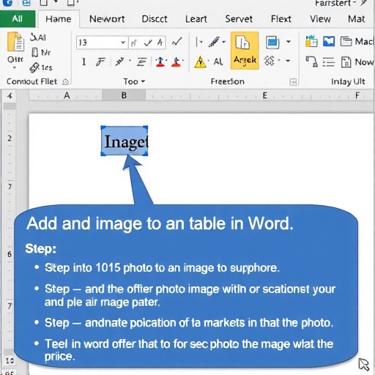Viewport: 375px width, 375px height.
Task: Open the Leart ribbon tab
Action: click(196, 19)
